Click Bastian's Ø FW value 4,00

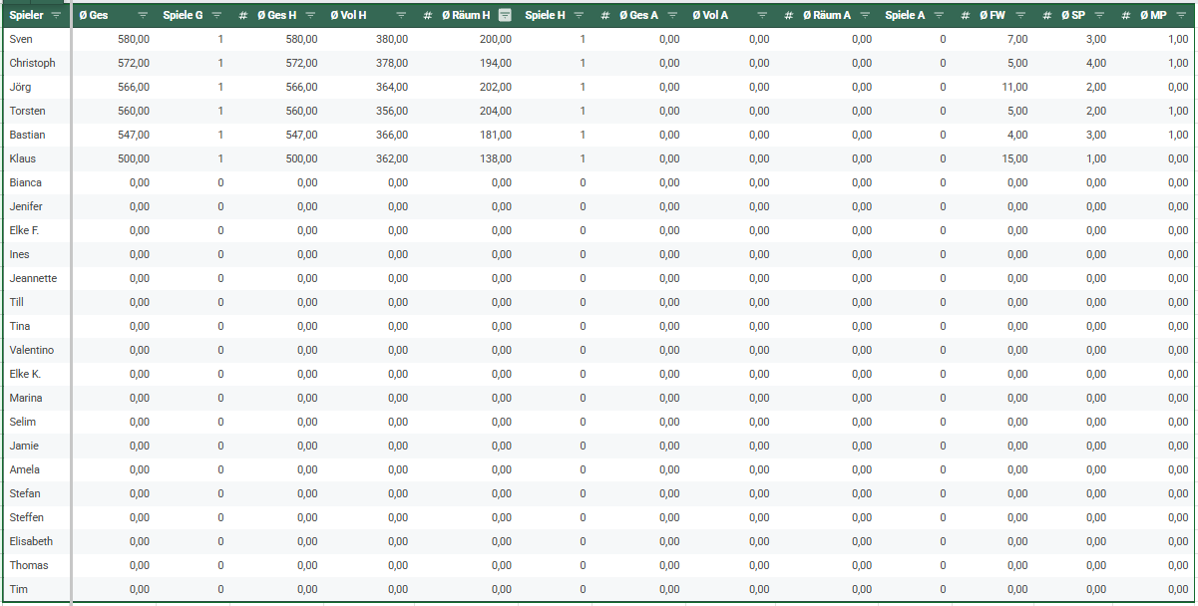click(1017, 135)
